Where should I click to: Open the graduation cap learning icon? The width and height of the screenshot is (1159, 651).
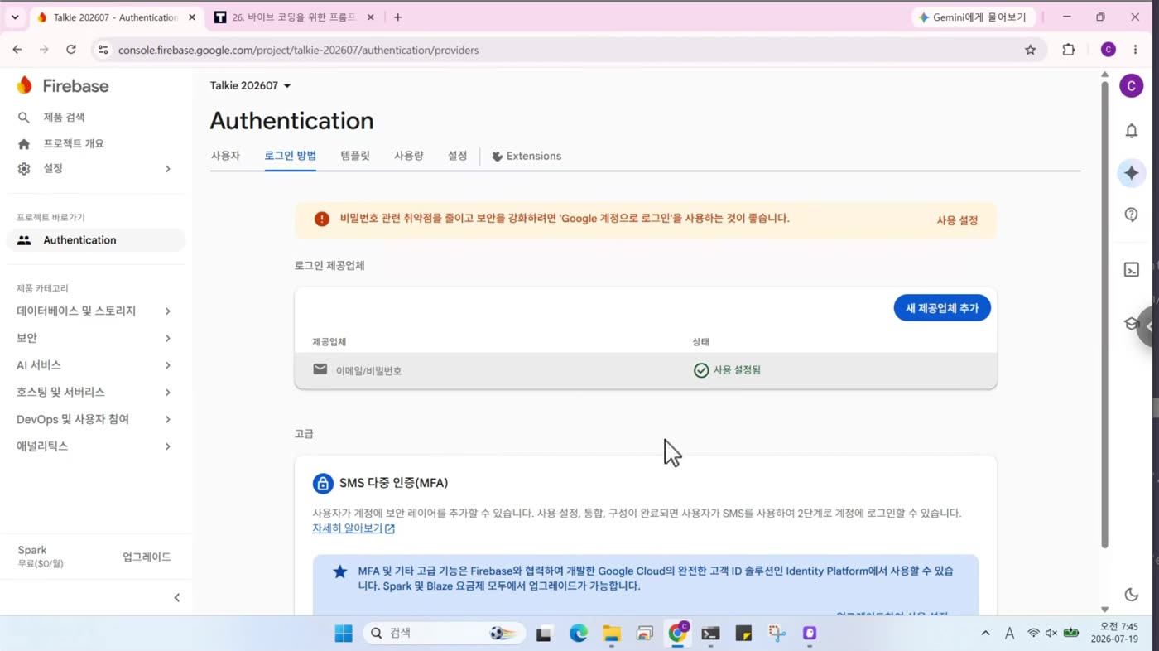point(1132,324)
